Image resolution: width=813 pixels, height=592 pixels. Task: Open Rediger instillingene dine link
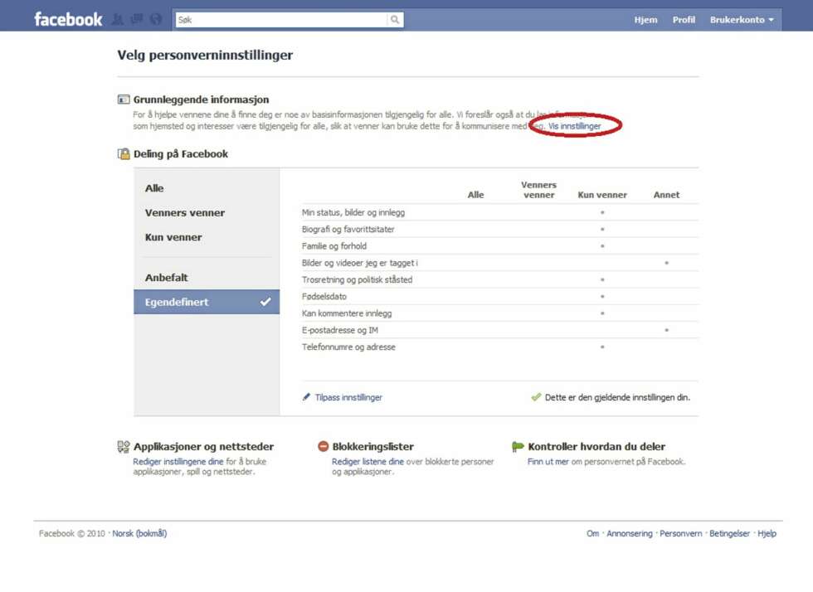[x=178, y=461]
